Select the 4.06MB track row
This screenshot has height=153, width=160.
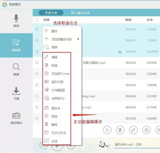tap(96, 119)
